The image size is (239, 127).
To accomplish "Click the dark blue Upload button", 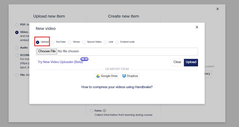I will (x=191, y=62).
